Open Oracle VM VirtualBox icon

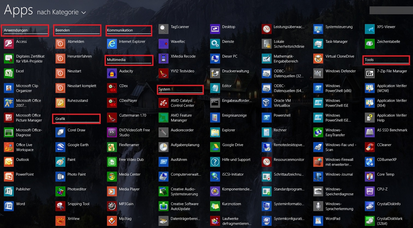pyautogui.click(x=267, y=103)
